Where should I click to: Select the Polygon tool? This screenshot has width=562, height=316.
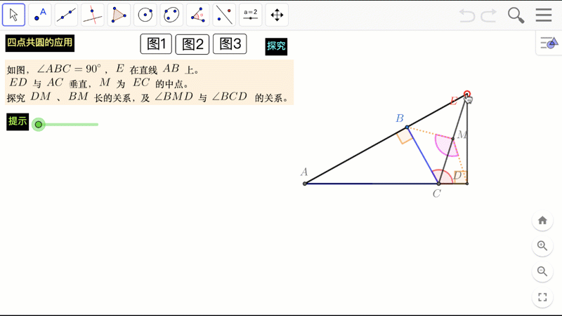click(119, 15)
